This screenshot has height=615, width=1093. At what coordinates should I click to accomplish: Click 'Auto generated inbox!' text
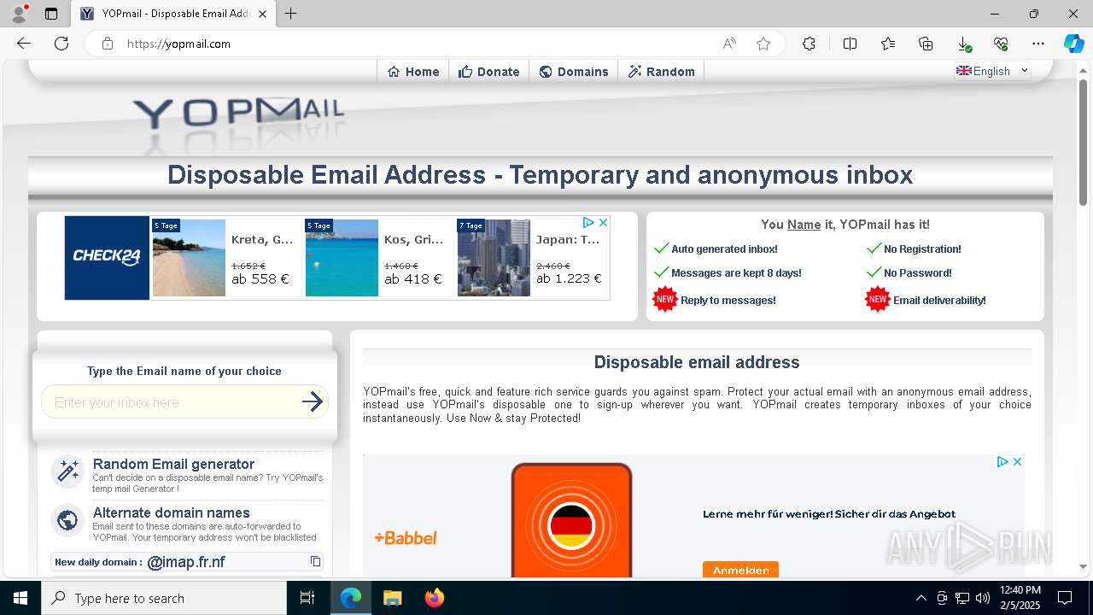724,249
